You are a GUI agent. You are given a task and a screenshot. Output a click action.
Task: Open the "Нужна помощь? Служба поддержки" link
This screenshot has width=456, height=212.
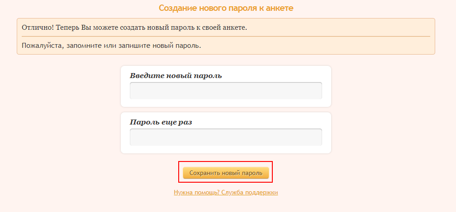(226, 193)
